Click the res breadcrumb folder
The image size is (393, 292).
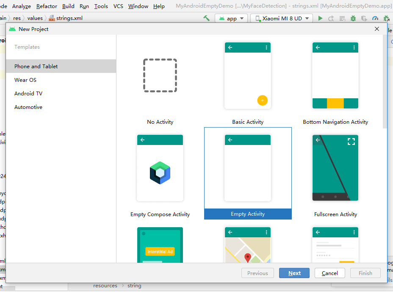pos(17,18)
